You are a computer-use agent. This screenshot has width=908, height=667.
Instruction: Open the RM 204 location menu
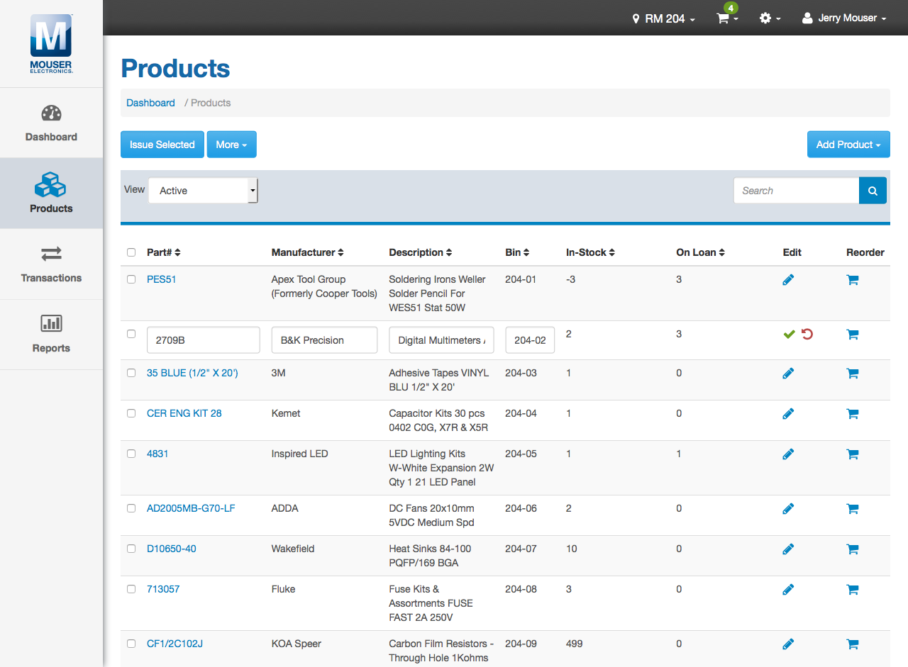663,18
